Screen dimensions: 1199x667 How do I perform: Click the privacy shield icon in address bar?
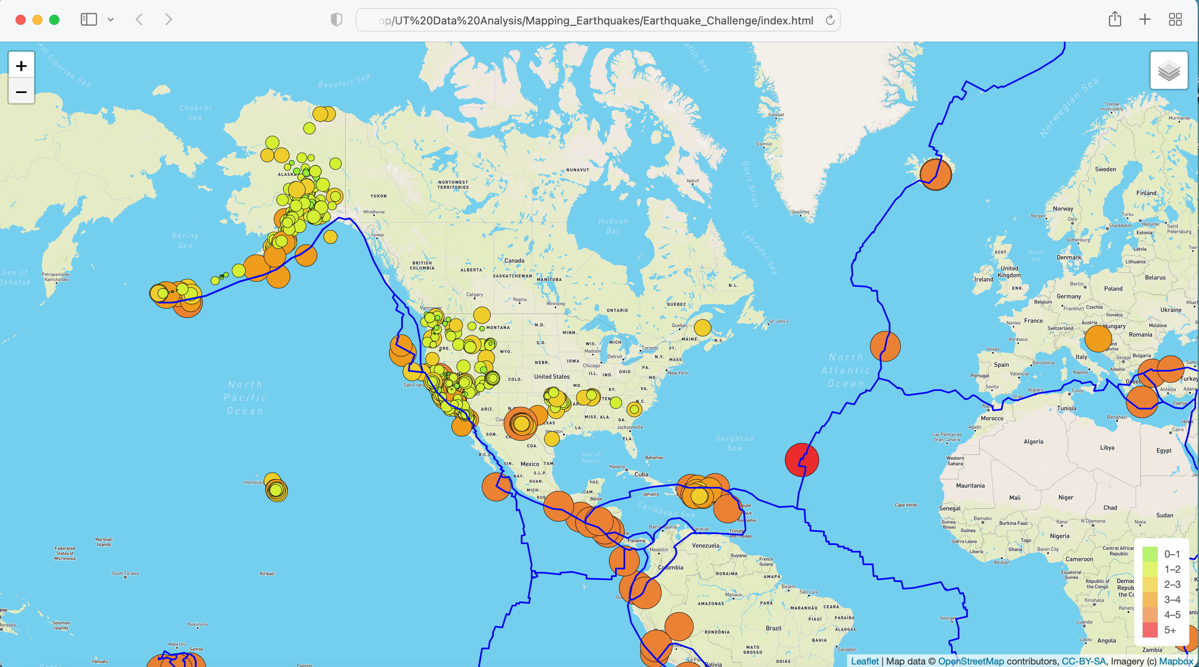pos(336,20)
